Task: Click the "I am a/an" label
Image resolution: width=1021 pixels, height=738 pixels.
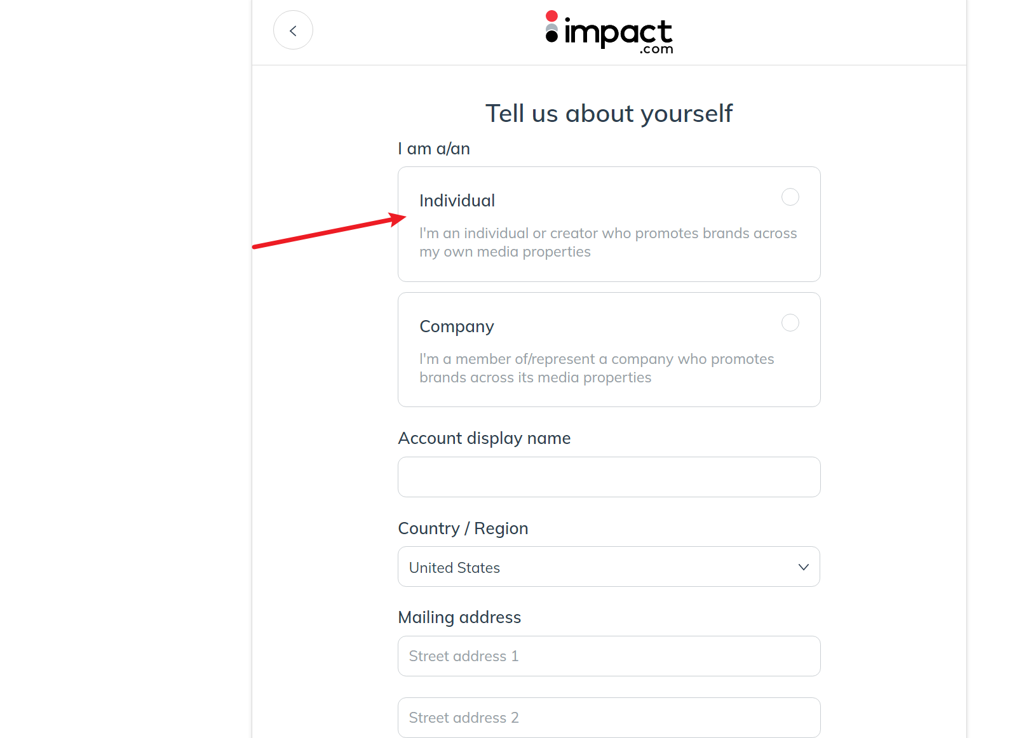Action: tap(434, 149)
